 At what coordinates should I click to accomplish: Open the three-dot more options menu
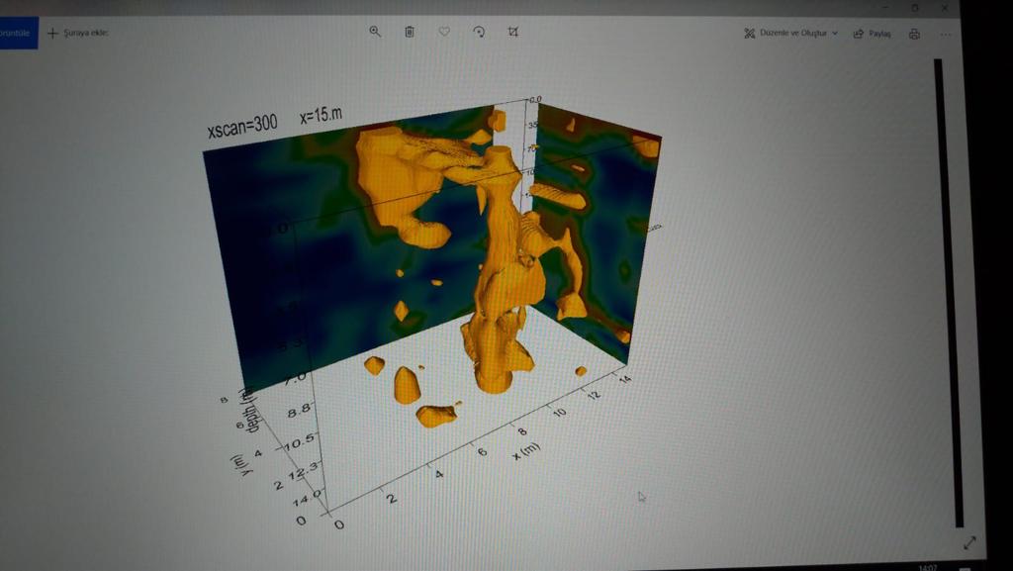[946, 34]
